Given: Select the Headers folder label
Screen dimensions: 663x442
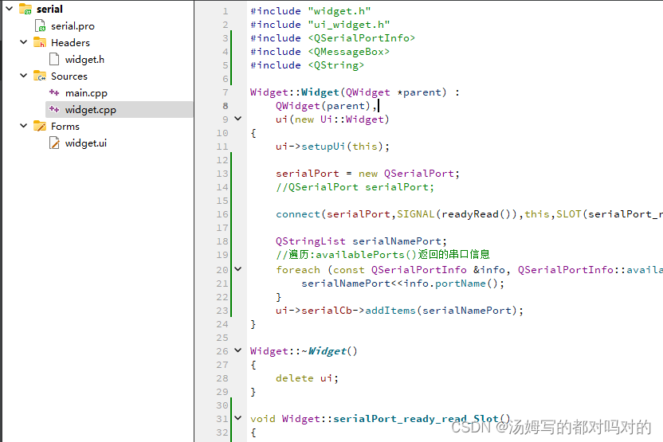Looking at the screenshot, I should point(70,43).
